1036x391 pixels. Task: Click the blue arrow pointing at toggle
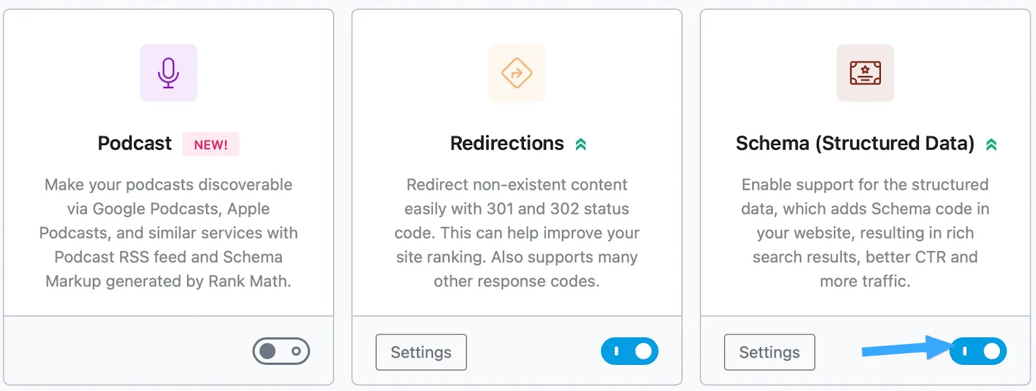tap(906, 349)
